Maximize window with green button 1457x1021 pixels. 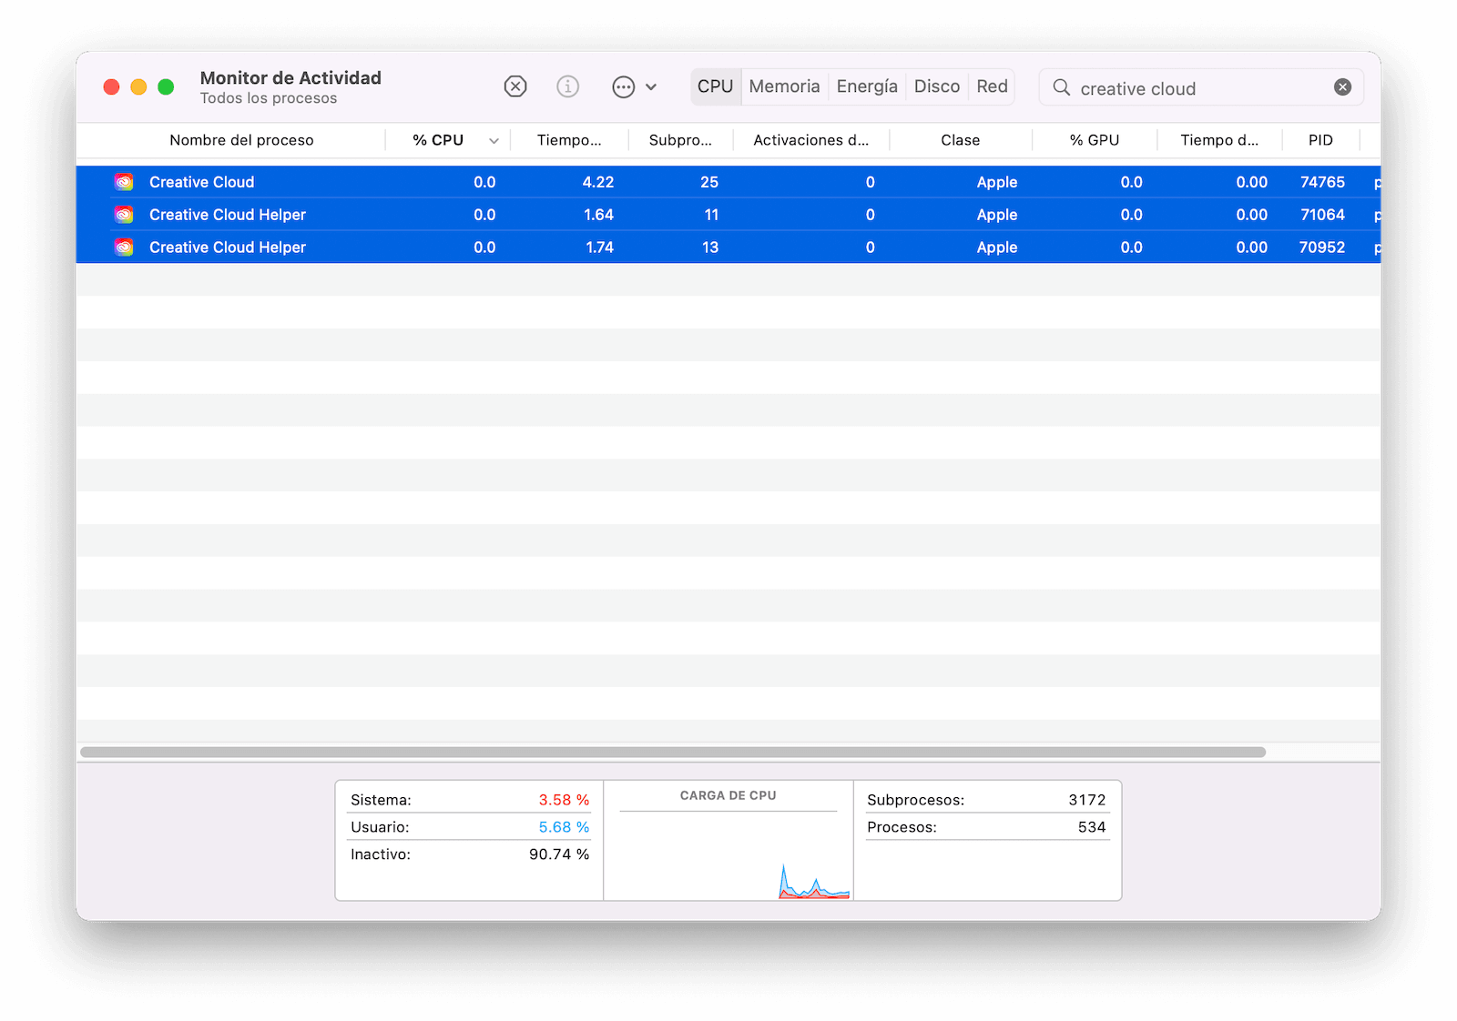[166, 86]
